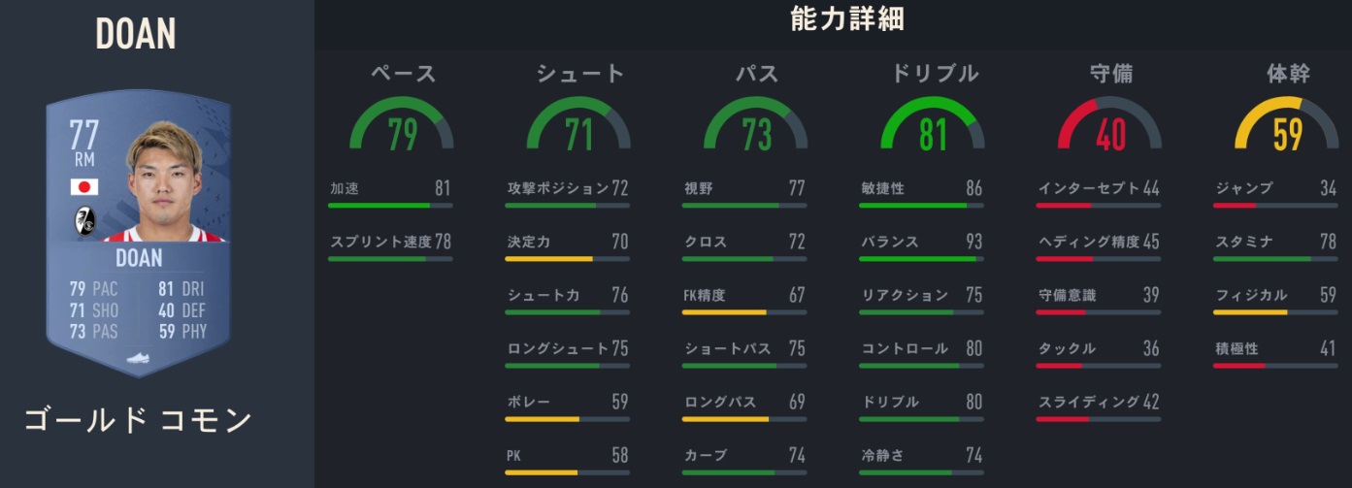Image resolution: width=1352 pixels, height=488 pixels.
Task: Click the Japan flag on the player card
Action: pos(84,187)
